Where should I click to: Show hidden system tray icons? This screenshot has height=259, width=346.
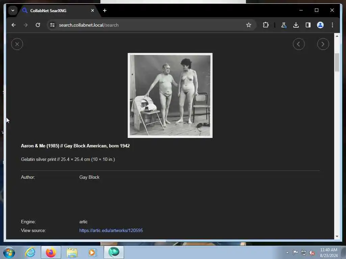tap(287, 253)
